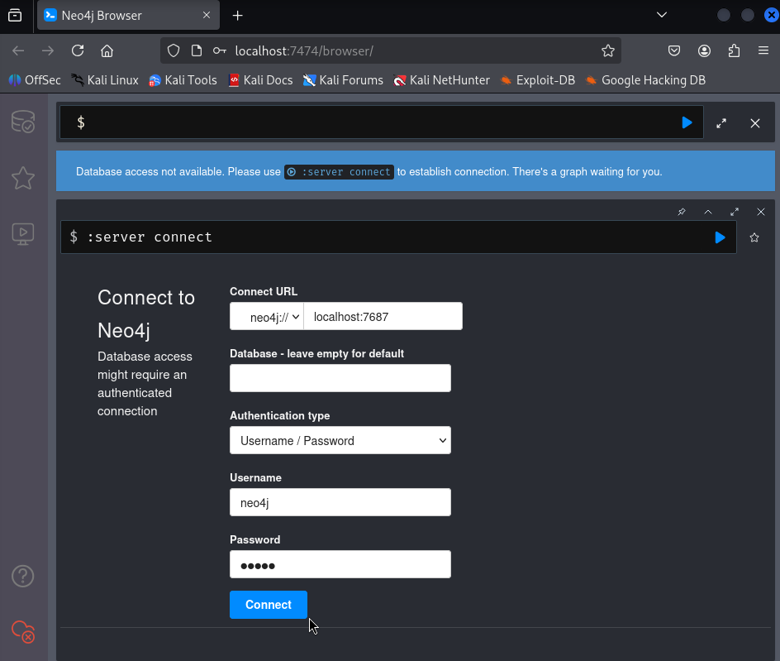780x661 pixels.
Task: Open the Database Information sidebar icon
Action: [x=23, y=122]
